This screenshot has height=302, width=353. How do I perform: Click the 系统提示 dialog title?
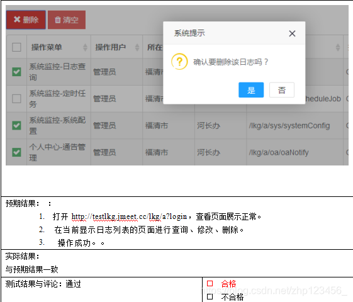tap(189, 33)
